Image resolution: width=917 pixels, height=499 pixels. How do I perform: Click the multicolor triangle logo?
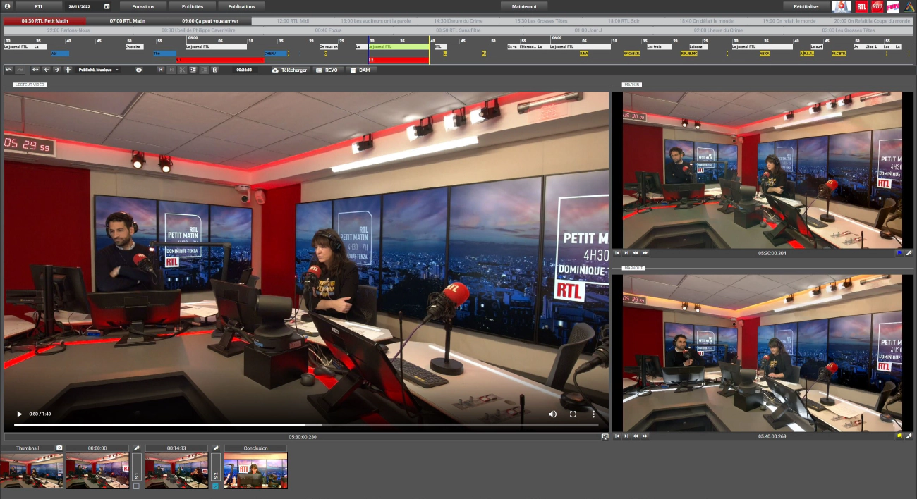coord(909,6)
